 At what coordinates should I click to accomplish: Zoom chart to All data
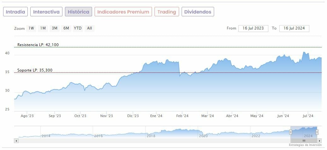click(x=90, y=28)
